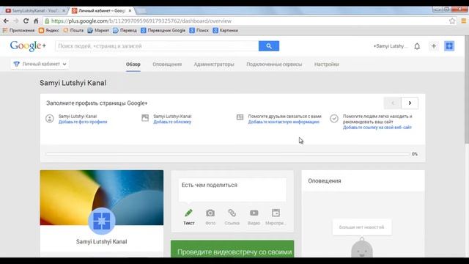Screen dimensions: 469x264
Task: Reload the page with the refresh icon
Action: [26, 21]
